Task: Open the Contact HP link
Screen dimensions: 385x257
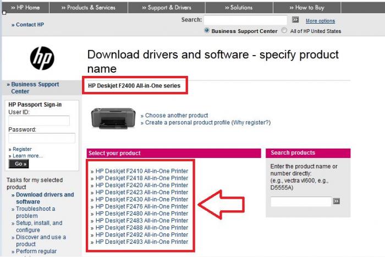Action: (28, 25)
